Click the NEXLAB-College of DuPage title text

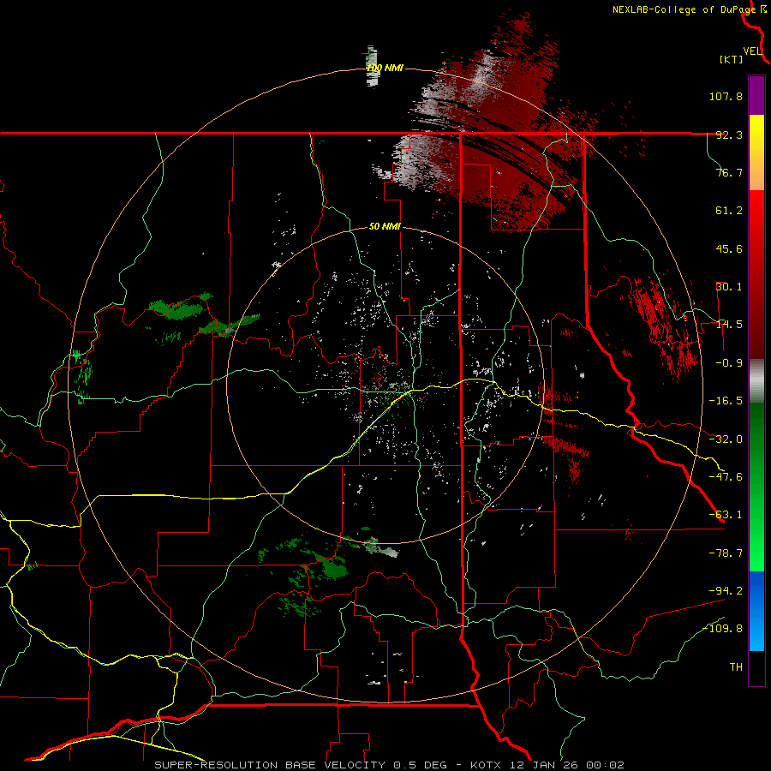tap(684, 9)
